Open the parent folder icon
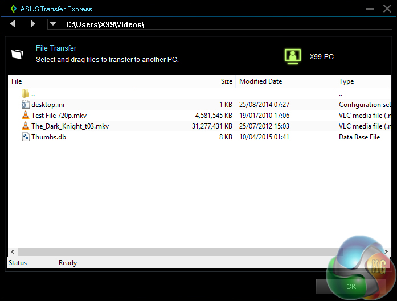The image size is (397, 301). 25,93
